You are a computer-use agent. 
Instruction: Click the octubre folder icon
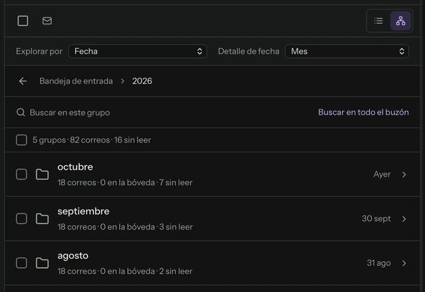point(42,175)
